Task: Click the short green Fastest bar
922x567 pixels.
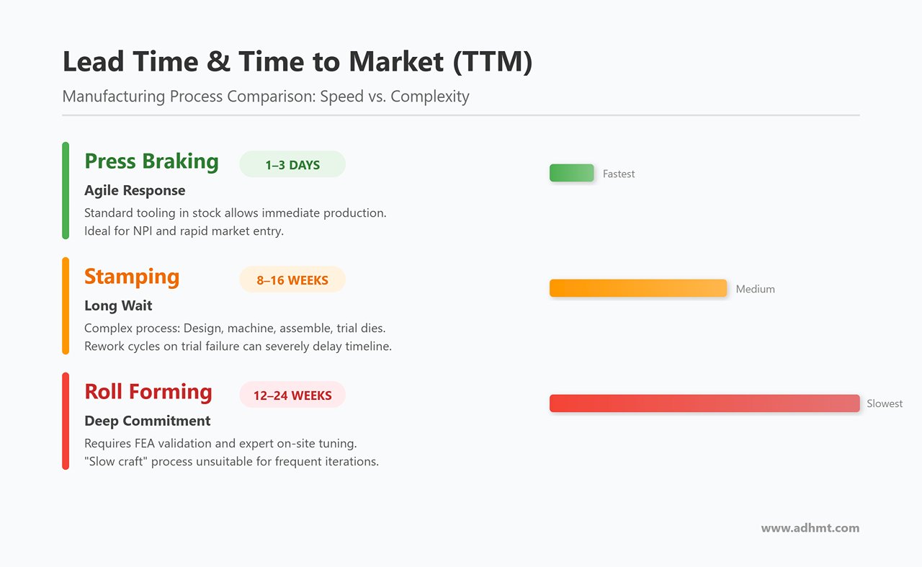Action: coord(571,174)
